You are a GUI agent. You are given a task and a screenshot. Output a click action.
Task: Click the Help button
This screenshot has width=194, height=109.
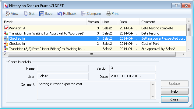point(175,91)
